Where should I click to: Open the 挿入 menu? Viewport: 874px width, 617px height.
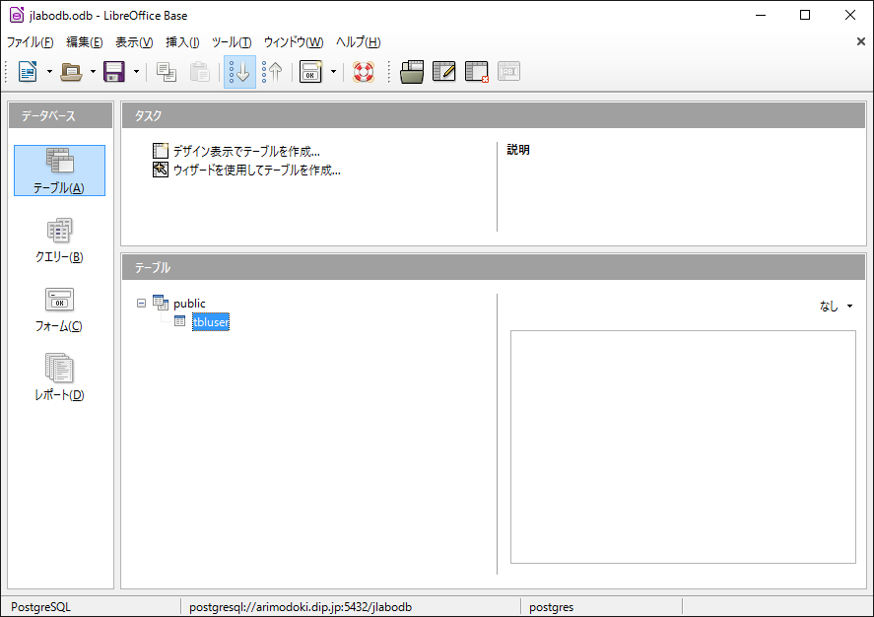[x=182, y=42]
